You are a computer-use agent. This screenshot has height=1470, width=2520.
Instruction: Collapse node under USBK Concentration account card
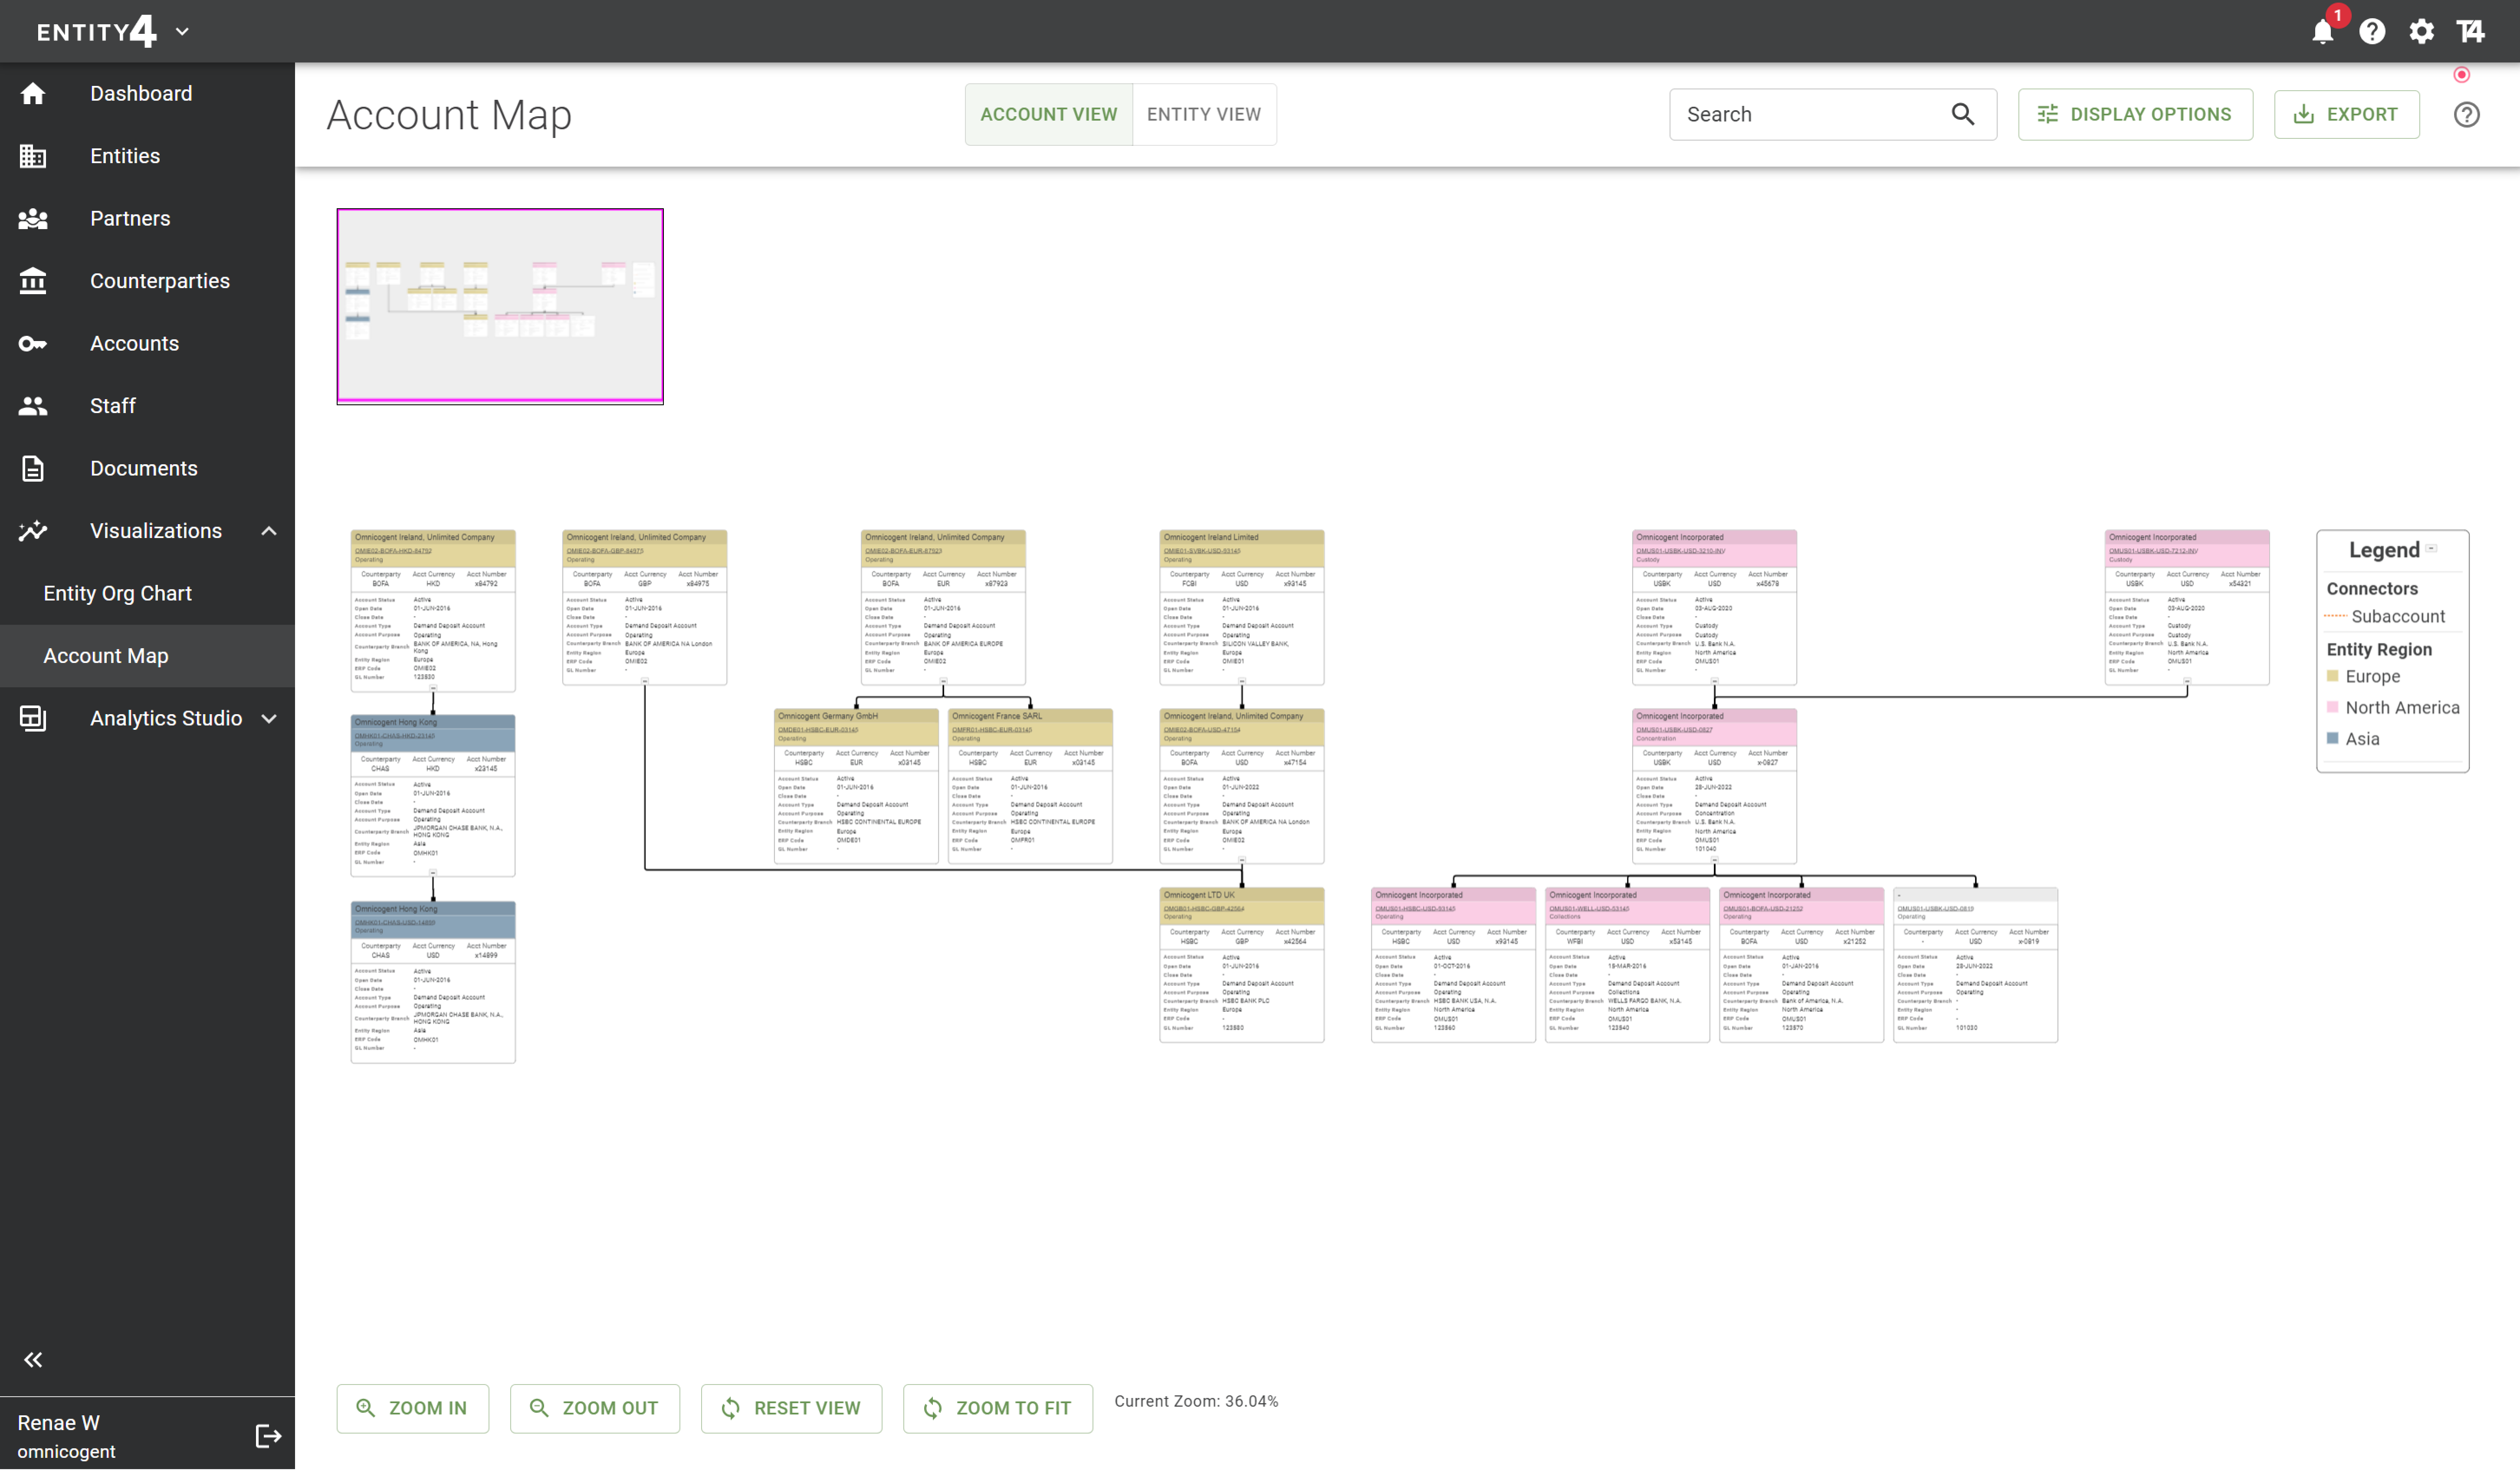click(x=1714, y=860)
